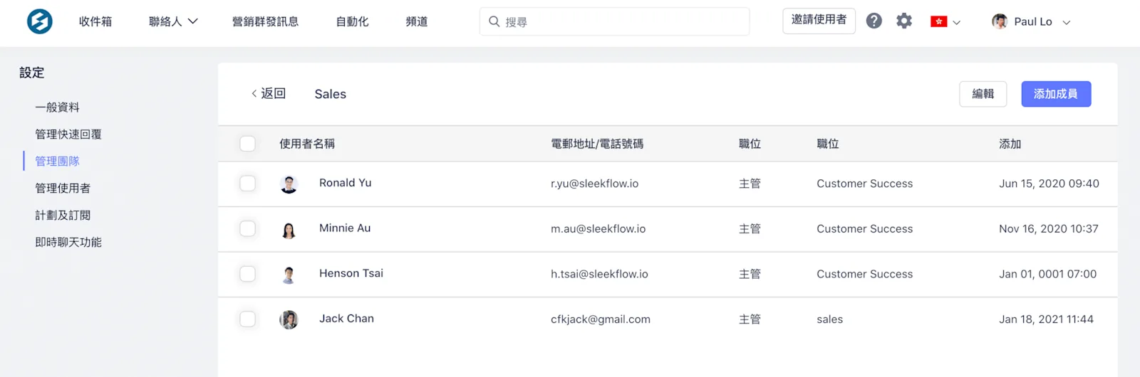Open the 收件箱 inbox tab
Screen dimensions: 1140x377
tap(95, 21)
